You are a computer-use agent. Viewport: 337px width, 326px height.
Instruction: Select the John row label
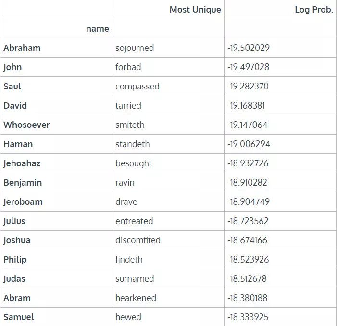(x=12, y=67)
